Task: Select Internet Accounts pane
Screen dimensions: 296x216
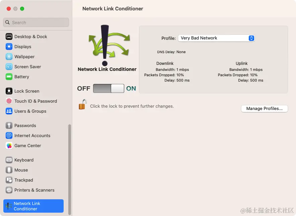Action: 33,135
